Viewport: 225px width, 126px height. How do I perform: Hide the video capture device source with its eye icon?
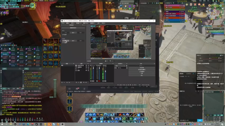point(86,66)
